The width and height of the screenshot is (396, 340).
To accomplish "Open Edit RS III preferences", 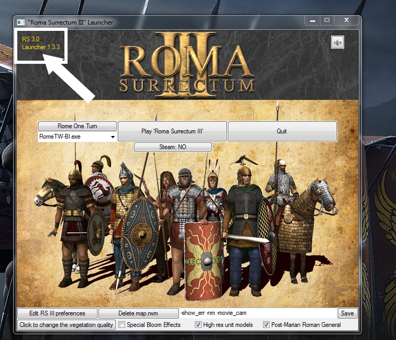I will coord(57,313).
